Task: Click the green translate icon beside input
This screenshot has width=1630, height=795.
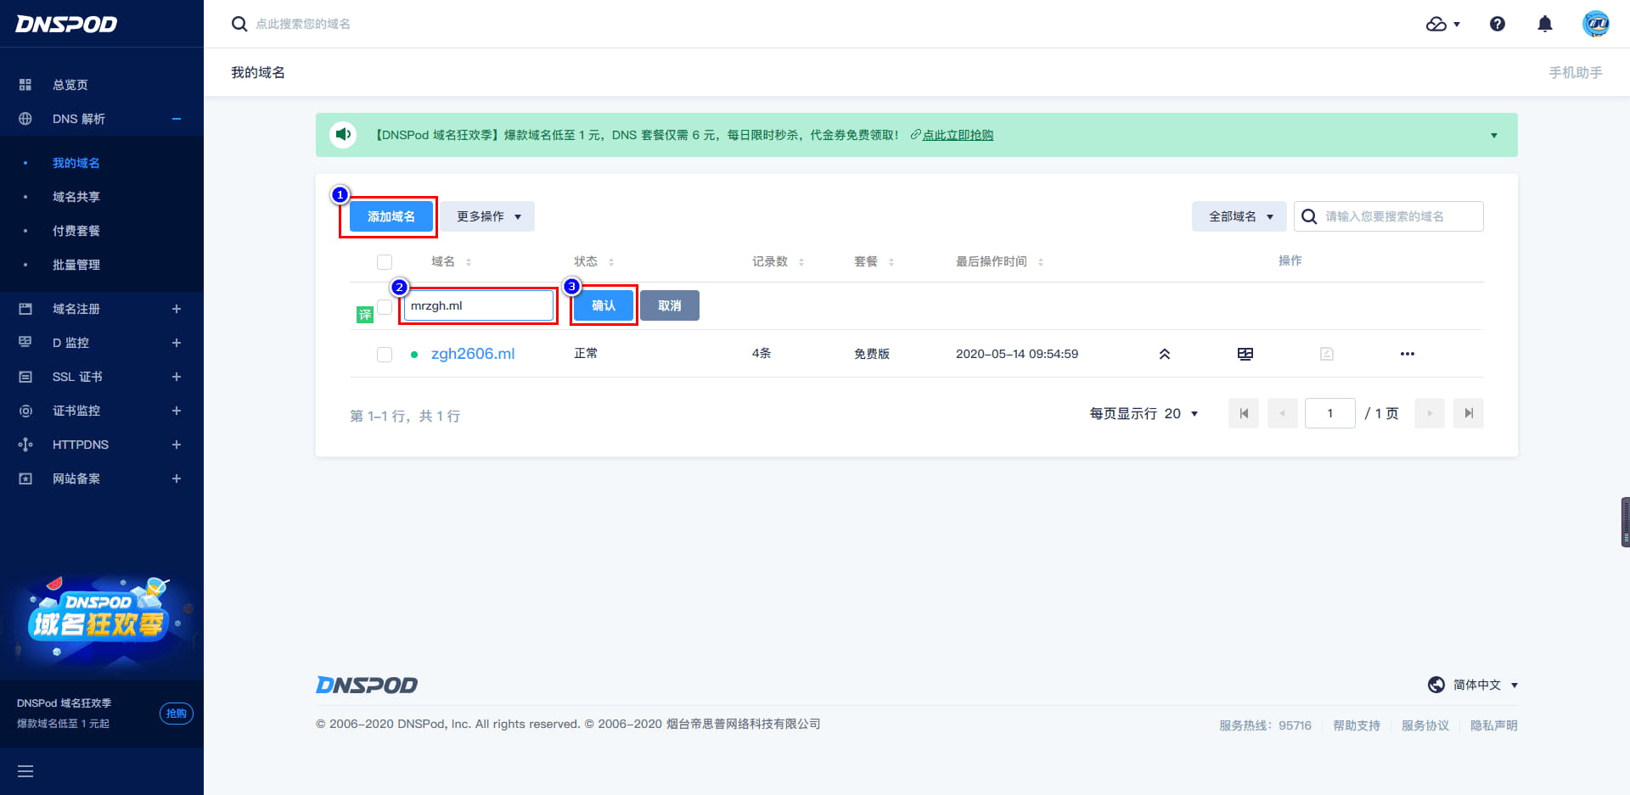Action: coord(365,315)
